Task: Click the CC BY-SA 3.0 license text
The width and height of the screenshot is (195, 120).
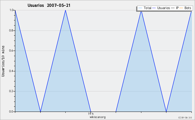Action: tap(185, 117)
